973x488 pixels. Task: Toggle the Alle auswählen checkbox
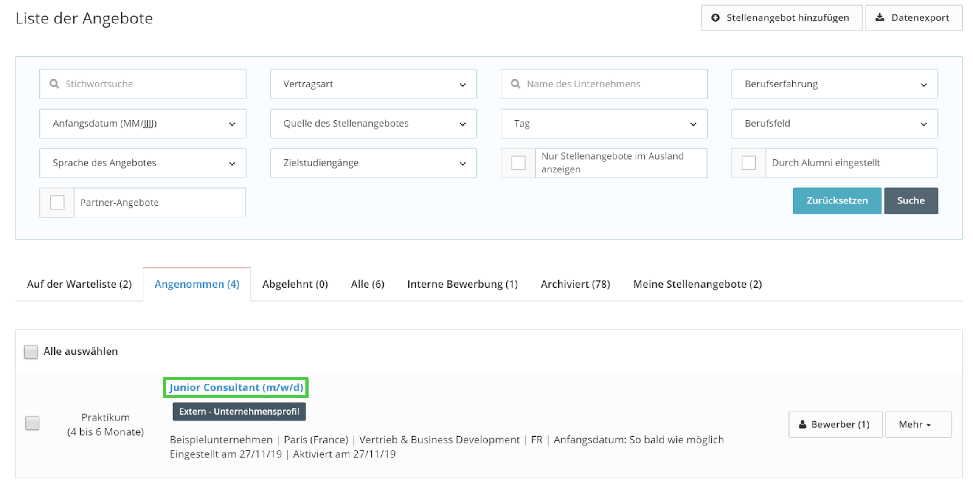pos(31,352)
